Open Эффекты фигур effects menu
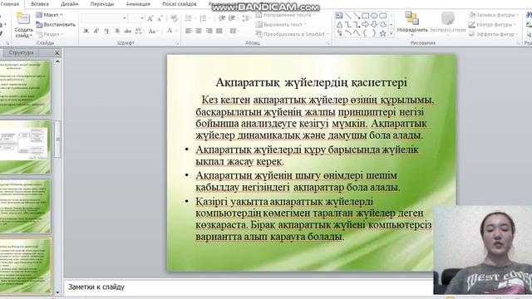This screenshot has width=532, height=299. [x=494, y=34]
